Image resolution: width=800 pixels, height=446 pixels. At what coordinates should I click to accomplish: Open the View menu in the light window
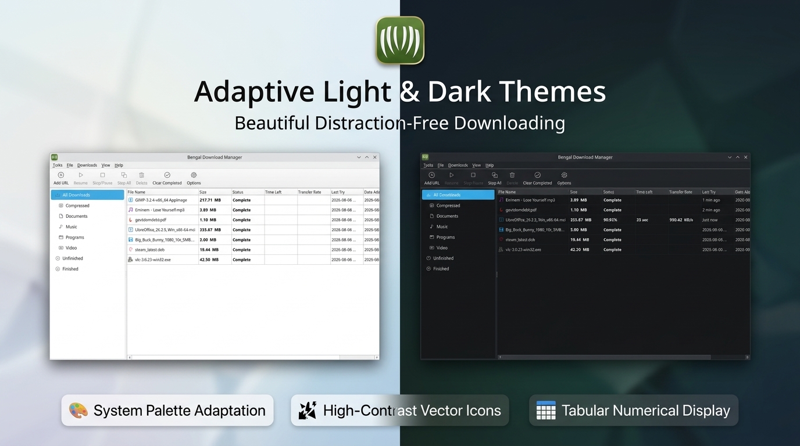point(106,166)
